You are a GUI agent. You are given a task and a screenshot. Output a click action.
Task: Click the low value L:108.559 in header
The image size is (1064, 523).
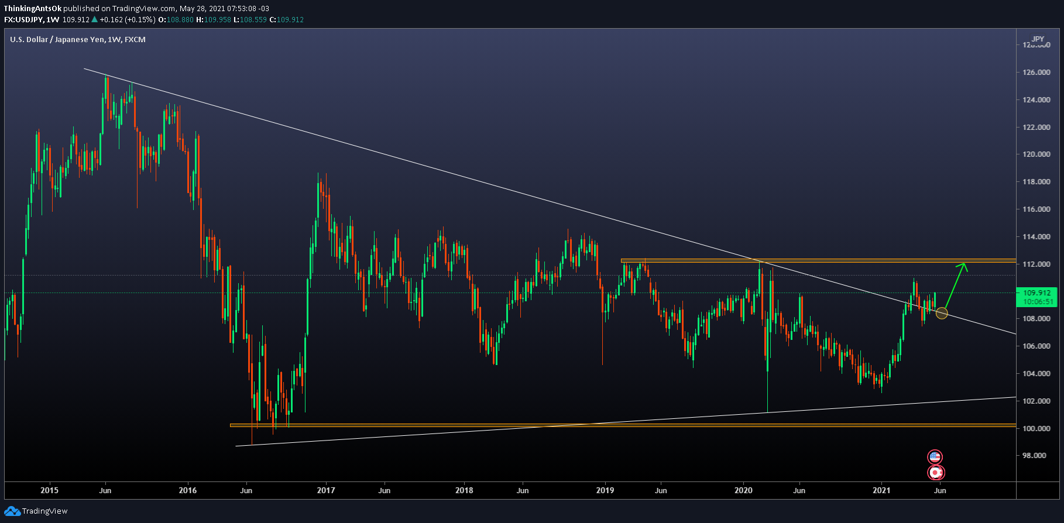250,19
